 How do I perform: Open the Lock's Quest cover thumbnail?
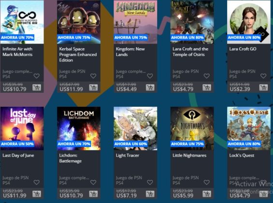tap(249, 128)
